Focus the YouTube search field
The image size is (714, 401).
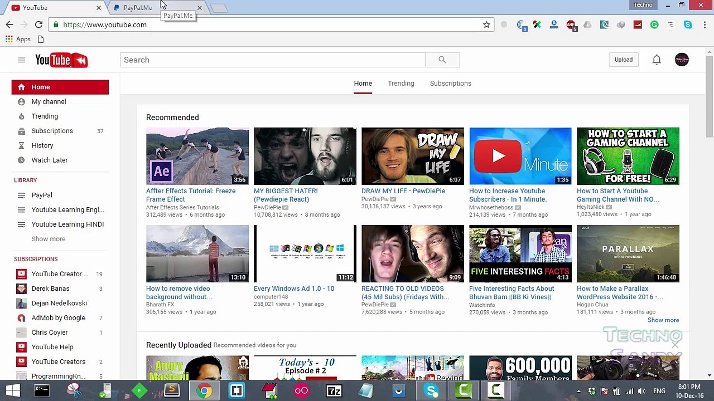[x=272, y=60]
